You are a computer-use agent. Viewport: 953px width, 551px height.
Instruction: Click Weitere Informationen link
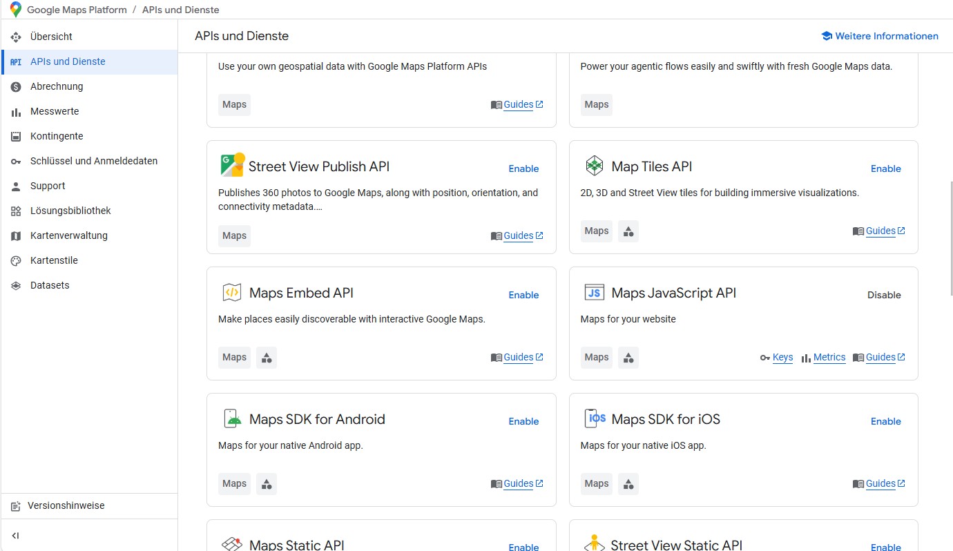click(886, 36)
